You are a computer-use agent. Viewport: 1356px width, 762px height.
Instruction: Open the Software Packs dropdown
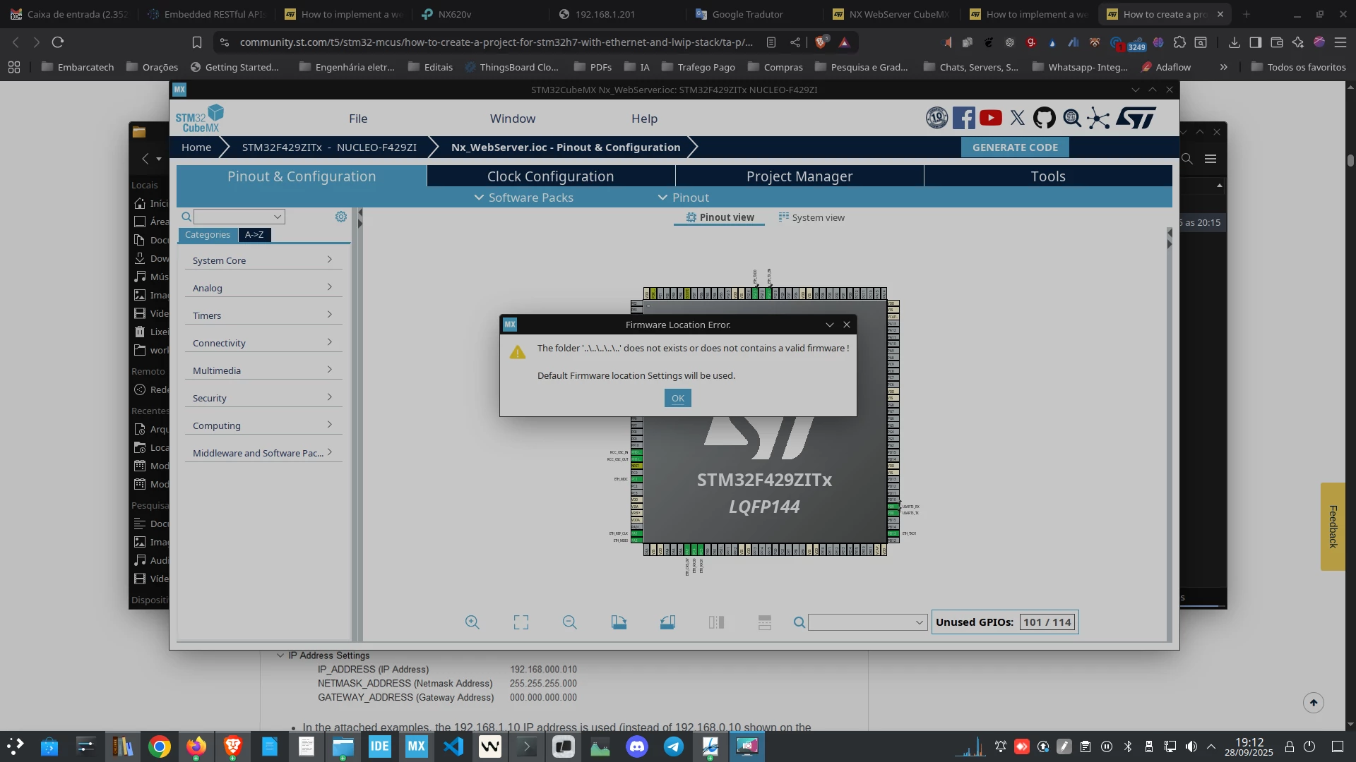523,198
